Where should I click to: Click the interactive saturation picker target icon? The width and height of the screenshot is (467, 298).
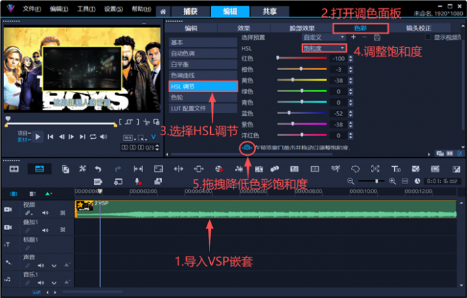[247, 148]
